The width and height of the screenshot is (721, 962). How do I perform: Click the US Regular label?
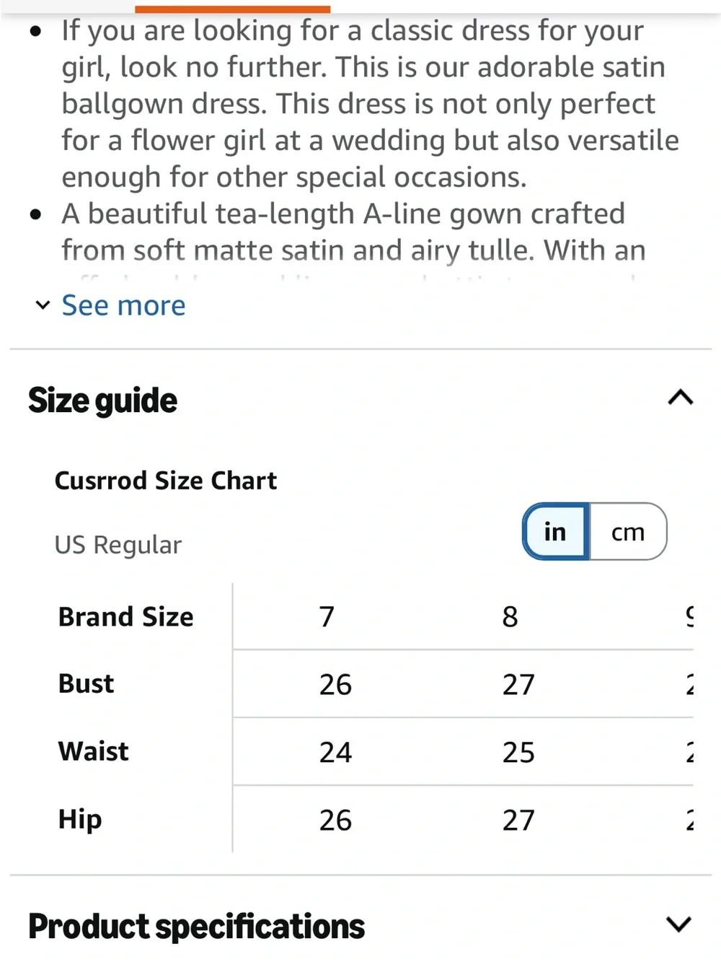coord(118,545)
